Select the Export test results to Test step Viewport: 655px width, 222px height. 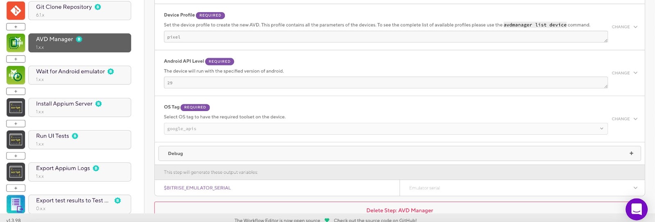(x=79, y=204)
